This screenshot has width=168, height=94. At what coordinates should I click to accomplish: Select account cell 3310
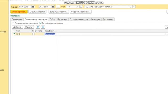[24, 34]
